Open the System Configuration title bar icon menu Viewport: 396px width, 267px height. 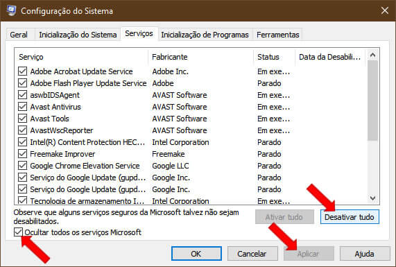click(x=11, y=10)
